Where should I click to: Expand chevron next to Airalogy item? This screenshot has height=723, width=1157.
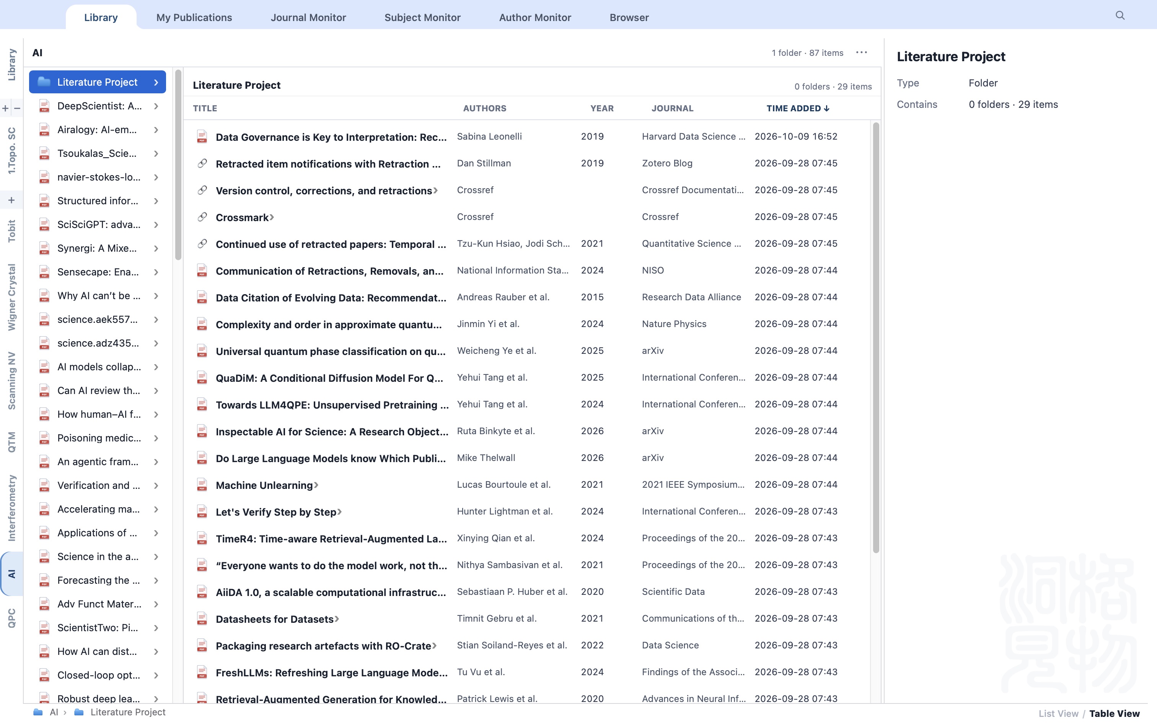tap(156, 130)
